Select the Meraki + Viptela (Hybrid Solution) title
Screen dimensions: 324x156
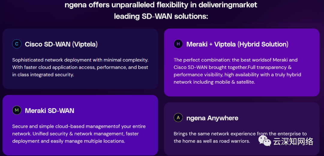pos(237,44)
